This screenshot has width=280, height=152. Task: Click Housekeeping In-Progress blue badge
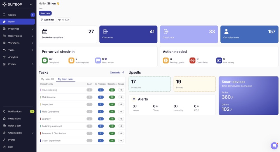101,90
